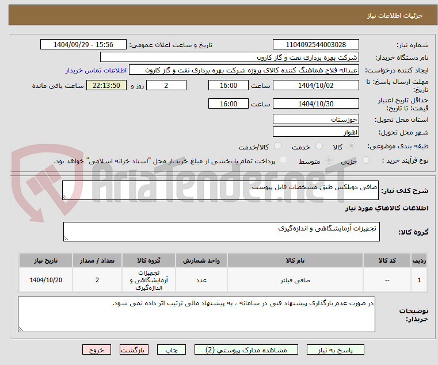Click response deadline time field 16:00
This screenshot has height=365, width=438.
[228, 86]
